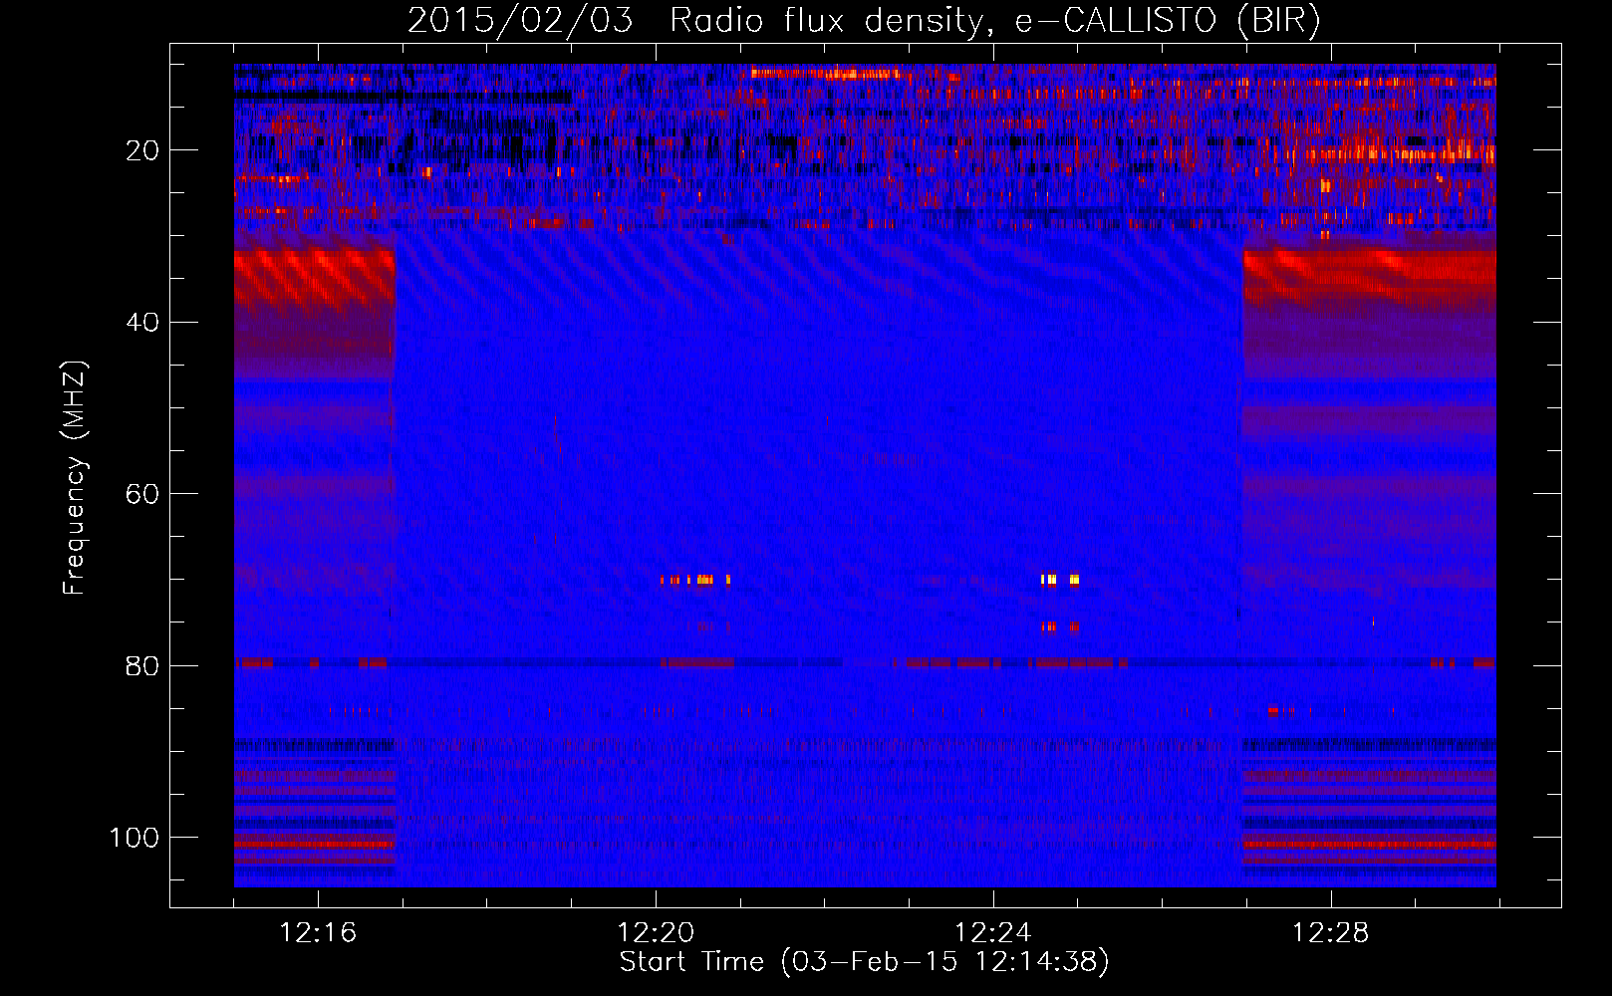Click the '12:20' time tick label
The height and width of the screenshot is (996, 1612).
point(656,932)
